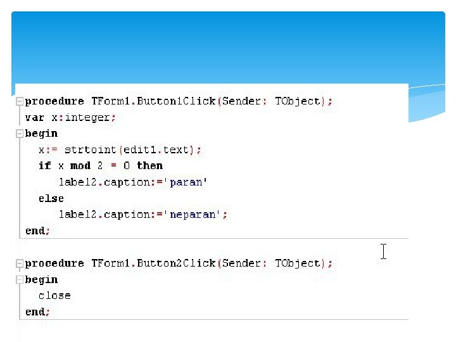The image size is (456, 342).
Task: Click the 'neparan' string literal
Action: coord(192,215)
